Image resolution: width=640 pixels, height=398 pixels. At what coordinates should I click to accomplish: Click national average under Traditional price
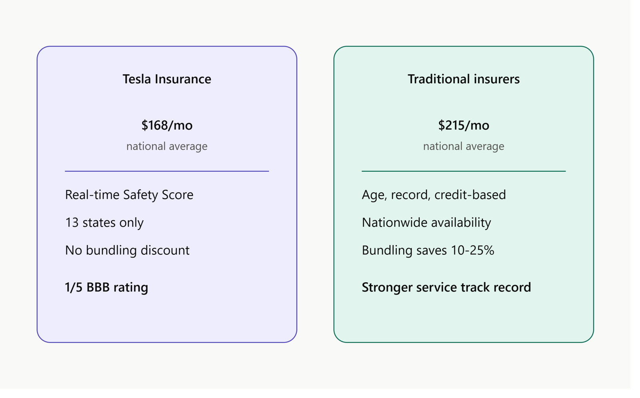[464, 147]
